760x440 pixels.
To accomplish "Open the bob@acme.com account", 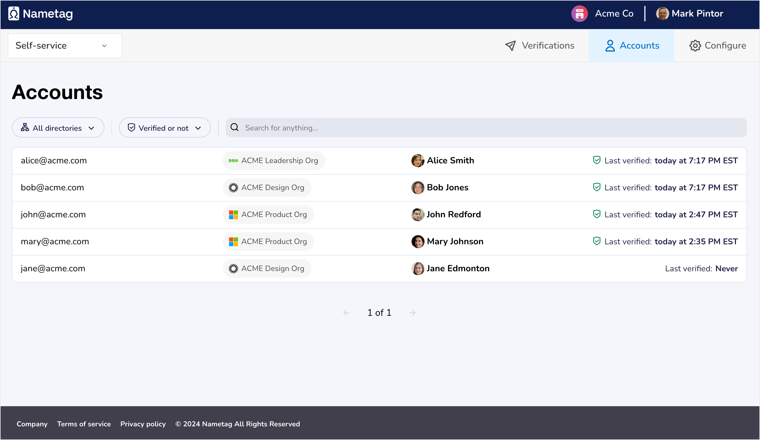I will (x=52, y=187).
